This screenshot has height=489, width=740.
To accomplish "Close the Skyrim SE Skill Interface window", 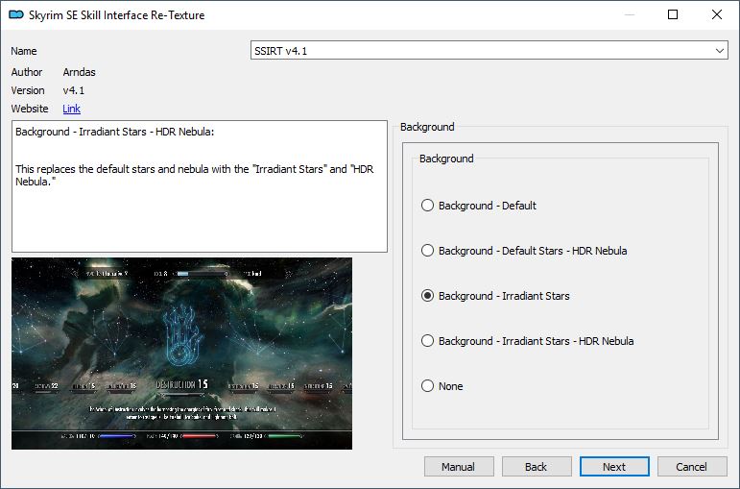I will (717, 14).
